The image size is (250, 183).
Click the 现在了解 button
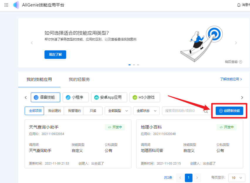tap(55, 54)
